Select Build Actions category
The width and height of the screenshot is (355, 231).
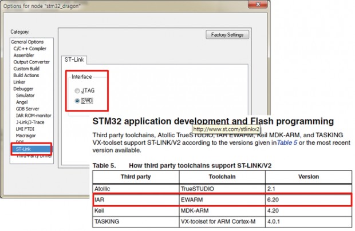point(26,75)
